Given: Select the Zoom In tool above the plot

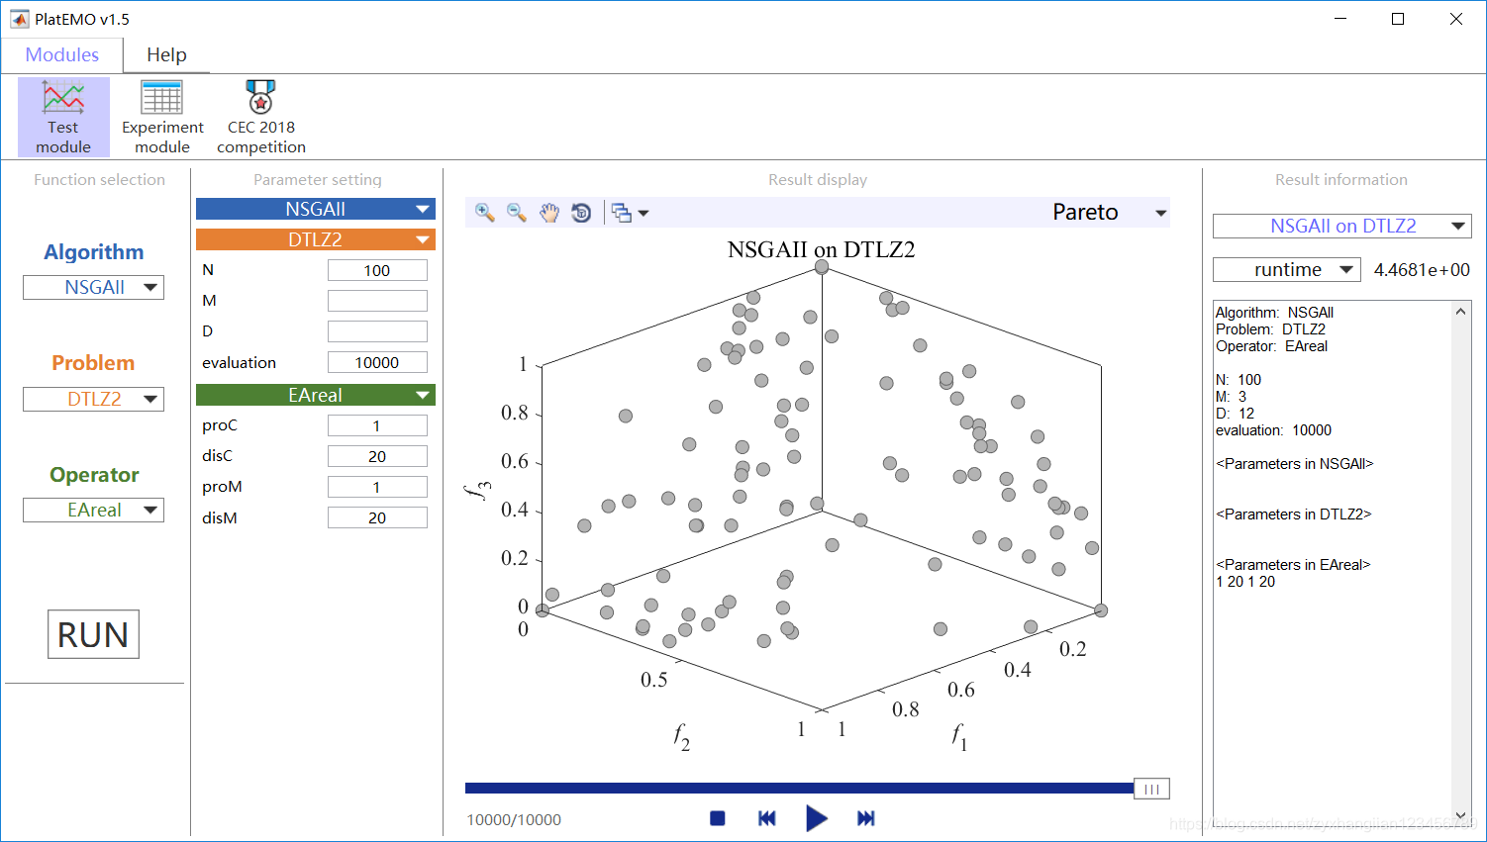Looking at the screenshot, I should 484,212.
